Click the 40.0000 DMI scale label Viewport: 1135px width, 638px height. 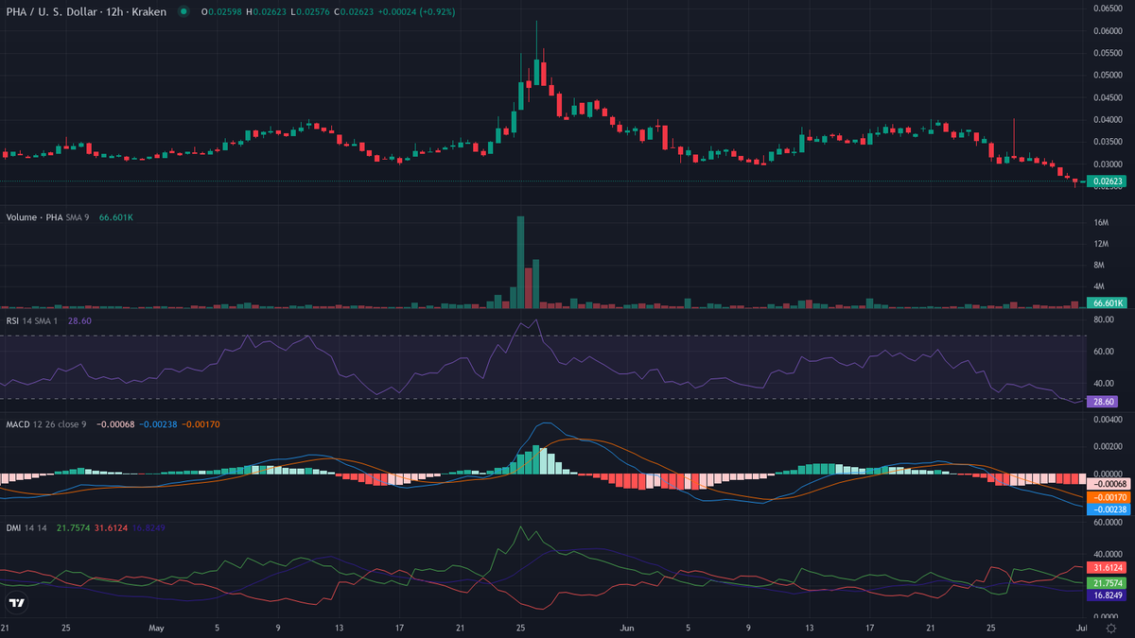1108,555
